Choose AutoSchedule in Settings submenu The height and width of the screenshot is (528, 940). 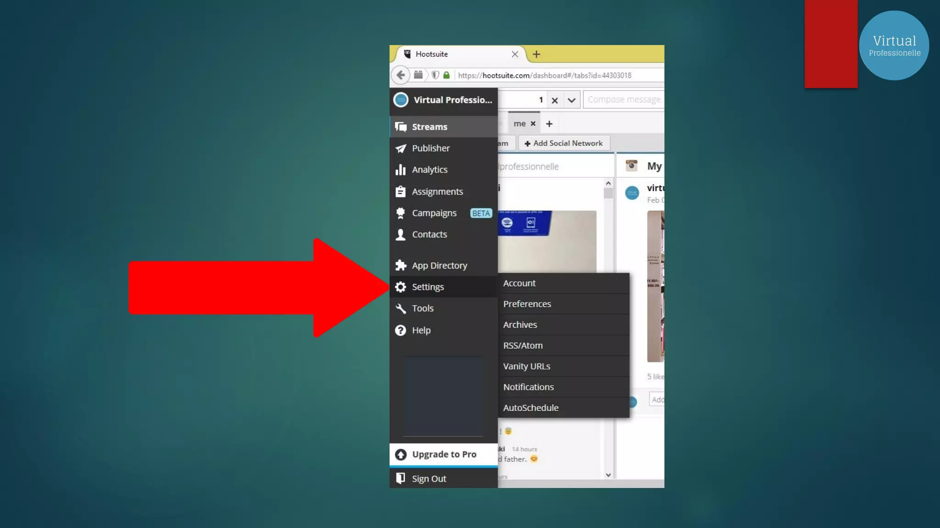(531, 408)
